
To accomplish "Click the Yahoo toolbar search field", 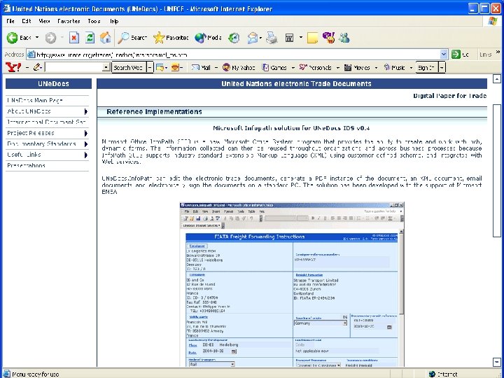I will (x=74, y=67).
